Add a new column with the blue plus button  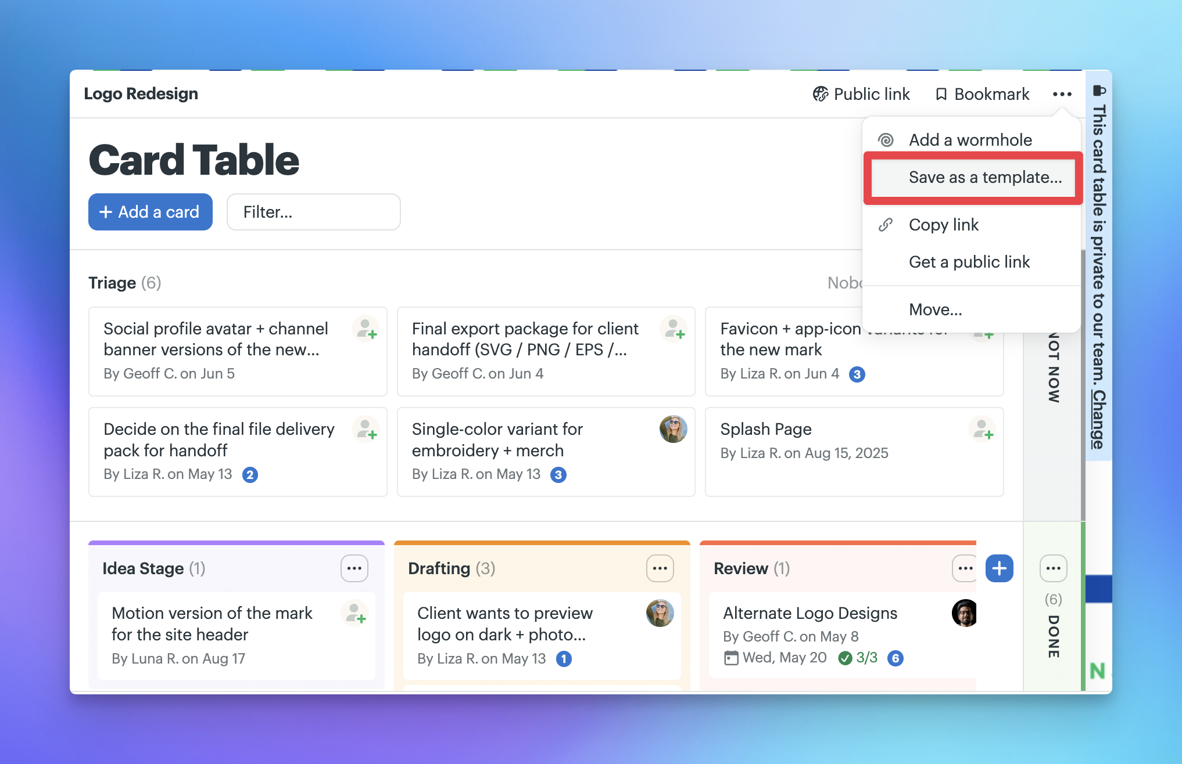point(1000,568)
